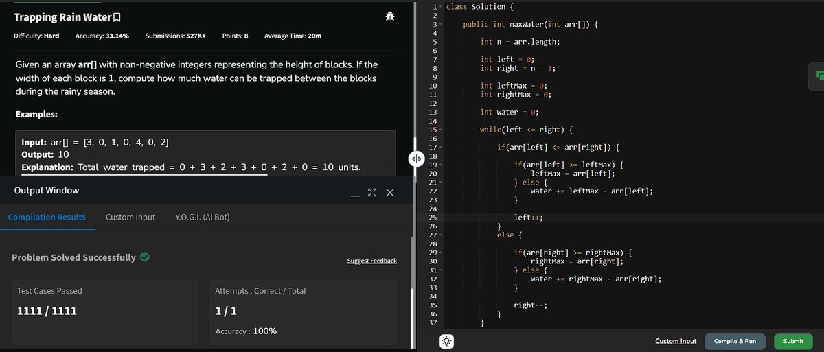Click the Suggest Feedback link
The image size is (824, 352).
371,261
